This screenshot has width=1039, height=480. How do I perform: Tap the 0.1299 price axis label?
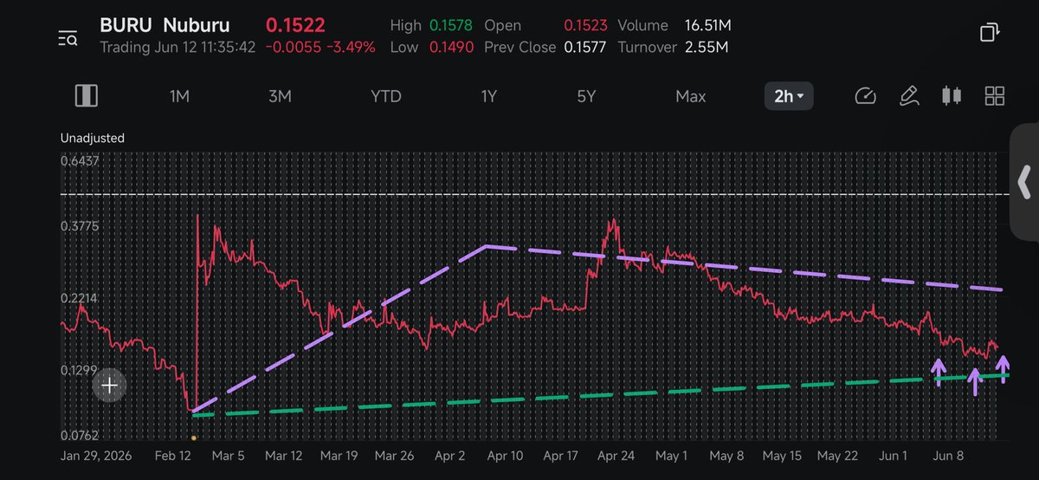[x=80, y=371]
